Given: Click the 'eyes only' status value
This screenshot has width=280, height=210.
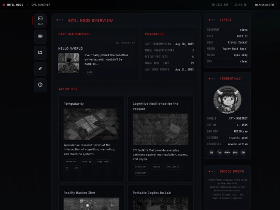Looking at the screenshot, I should pos(241,55).
